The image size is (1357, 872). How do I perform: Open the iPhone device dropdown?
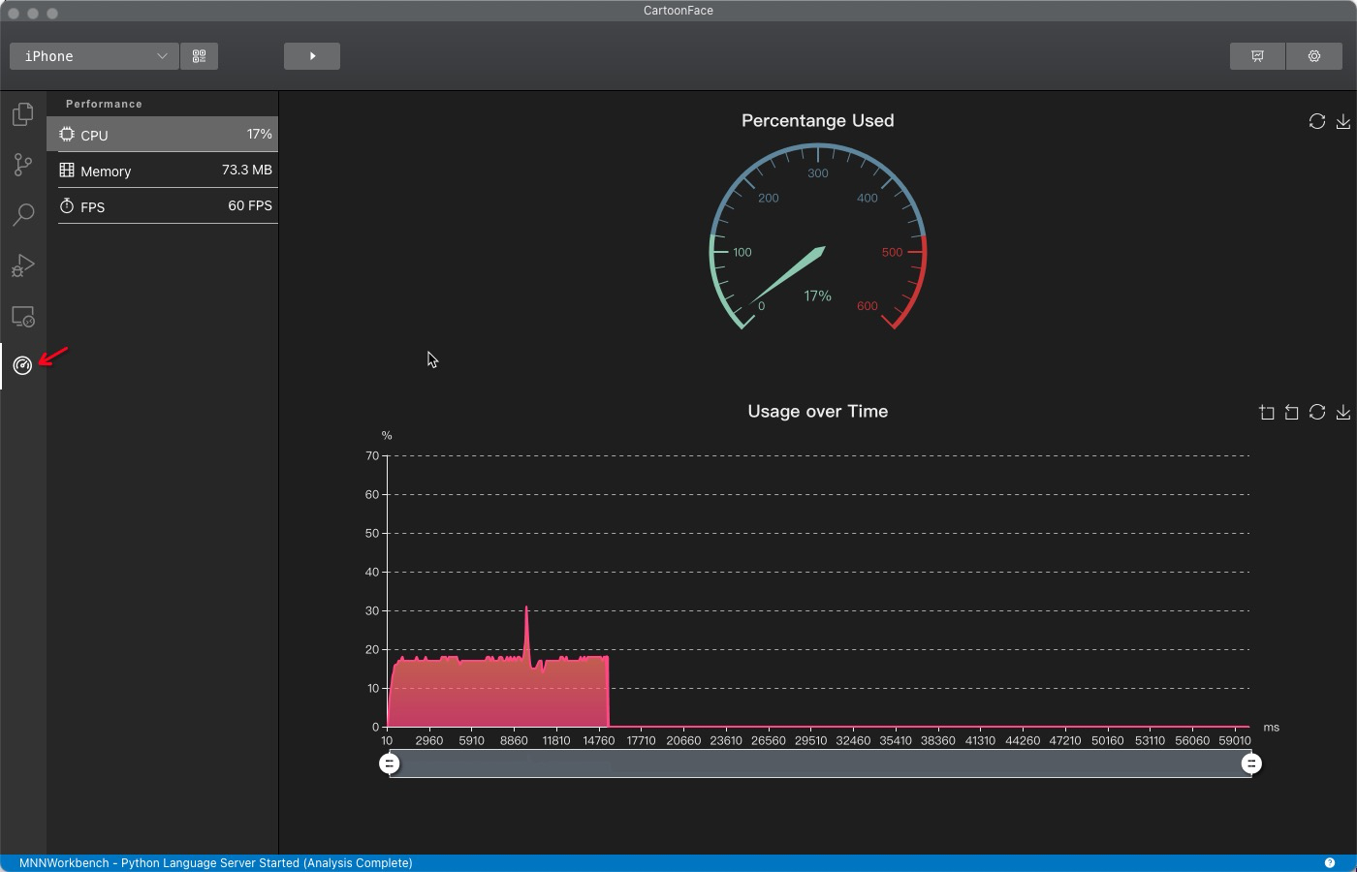(94, 56)
